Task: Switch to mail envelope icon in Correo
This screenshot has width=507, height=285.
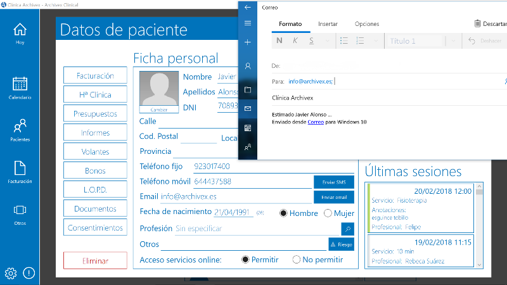Action: (248, 108)
